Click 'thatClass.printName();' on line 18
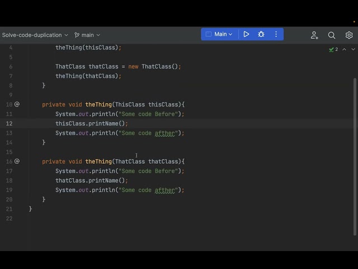Viewport: 358px width, 269px height. [x=92, y=180]
